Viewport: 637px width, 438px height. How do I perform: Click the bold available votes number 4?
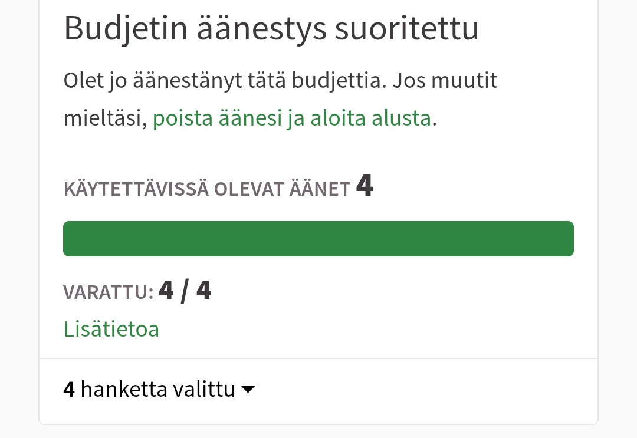pyautogui.click(x=365, y=187)
